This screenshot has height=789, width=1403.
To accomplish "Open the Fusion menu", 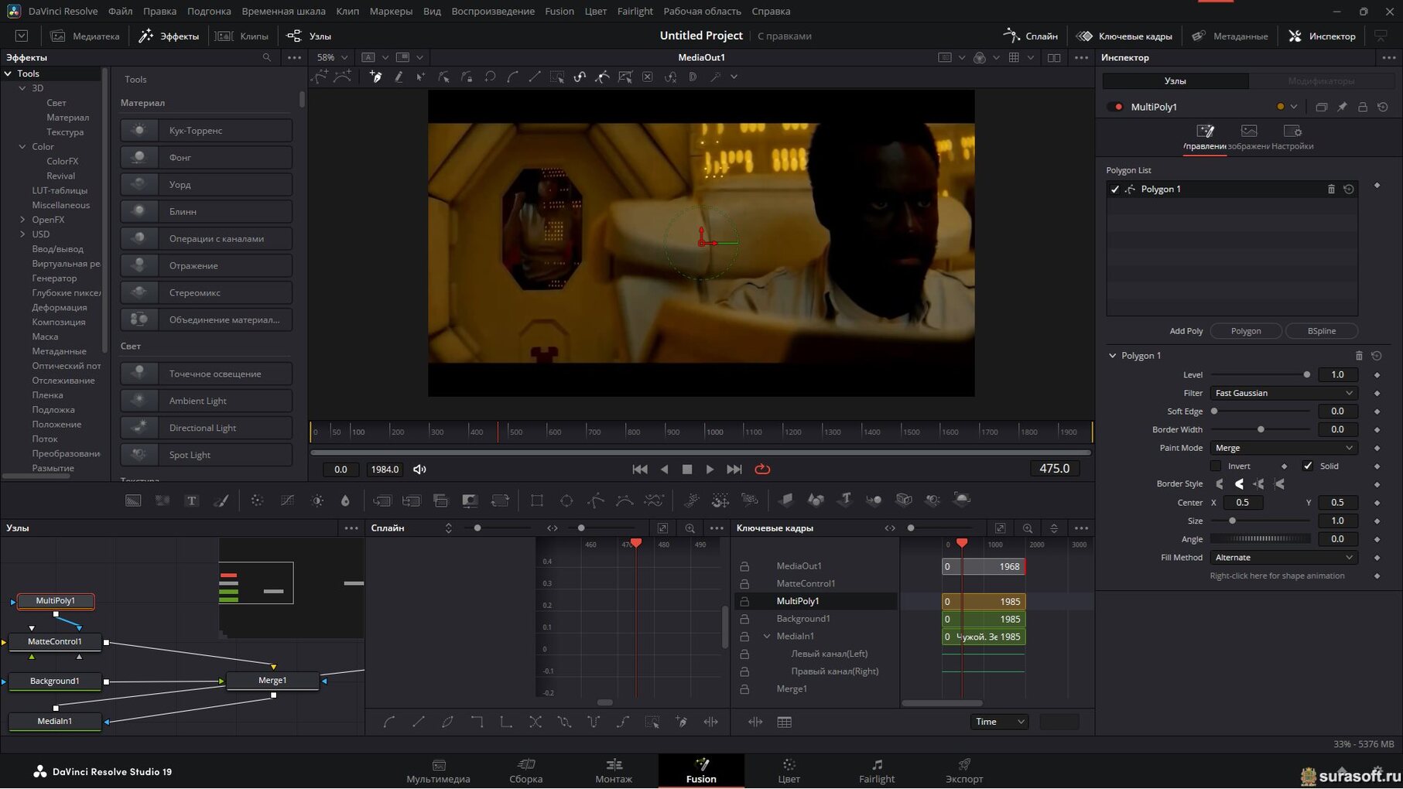I will [x=559, y=11].
